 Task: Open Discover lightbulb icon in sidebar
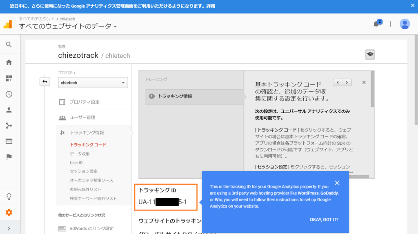pyautogui.click(x=9, y=197)
